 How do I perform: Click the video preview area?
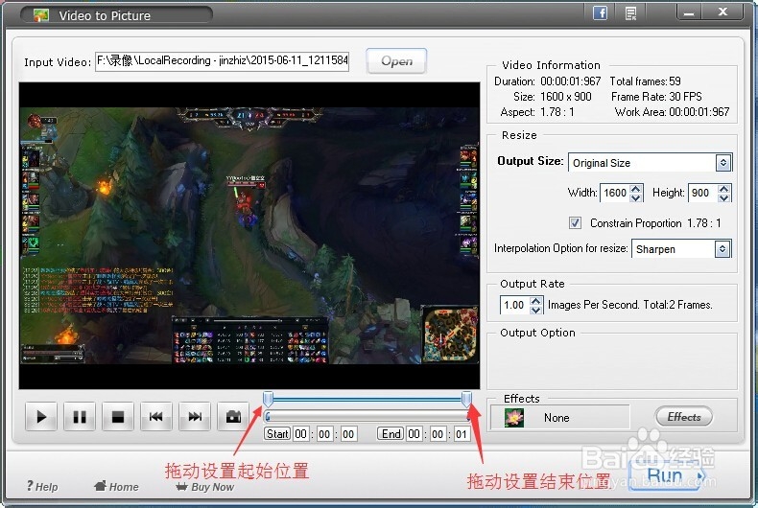[249, 235]
